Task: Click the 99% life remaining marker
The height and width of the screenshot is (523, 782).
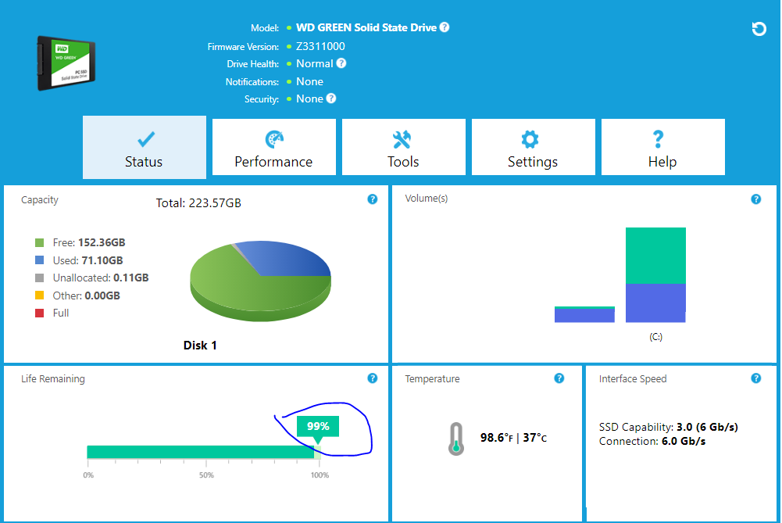Action: [x=318, y=427]
